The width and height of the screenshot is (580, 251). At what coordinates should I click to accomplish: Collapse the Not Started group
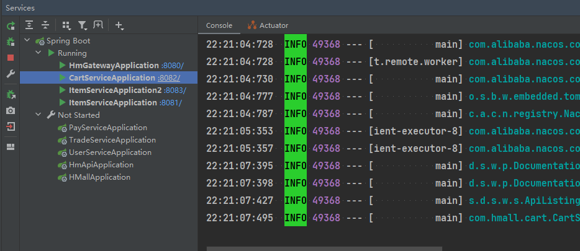tap(39, 115)
